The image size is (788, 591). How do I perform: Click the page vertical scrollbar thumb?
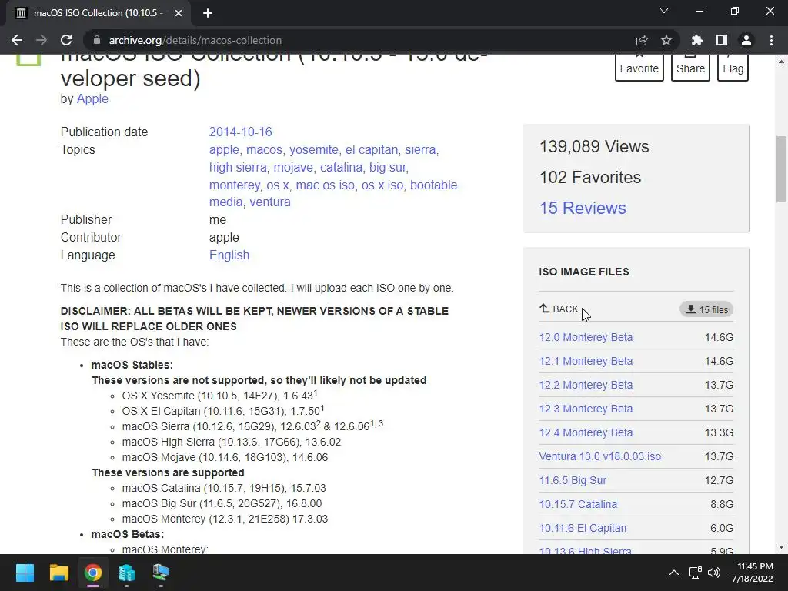coord(781,169)
